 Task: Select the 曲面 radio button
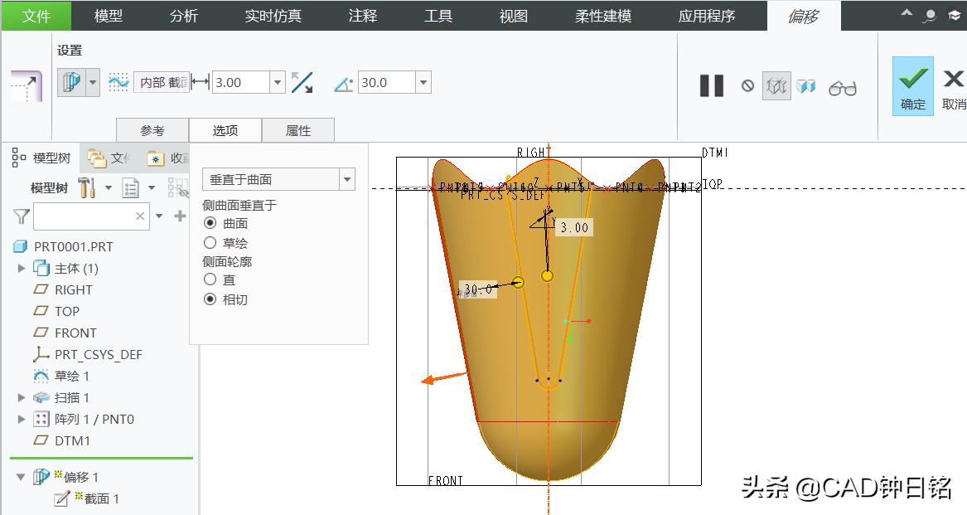(x=210, y=223)
